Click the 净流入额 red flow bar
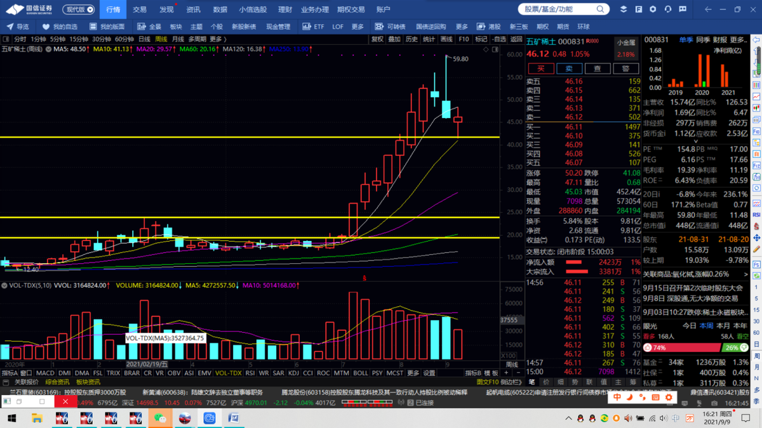 coord(573,262)
